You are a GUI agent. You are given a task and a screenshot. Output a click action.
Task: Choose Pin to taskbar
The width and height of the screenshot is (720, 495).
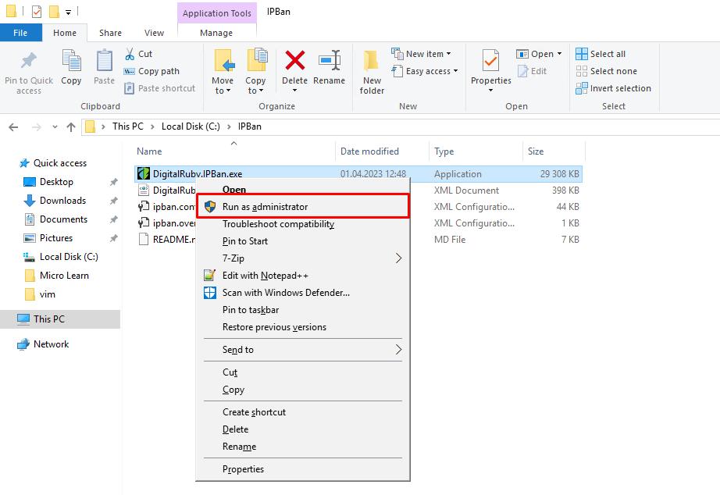(x=302, y=310)
